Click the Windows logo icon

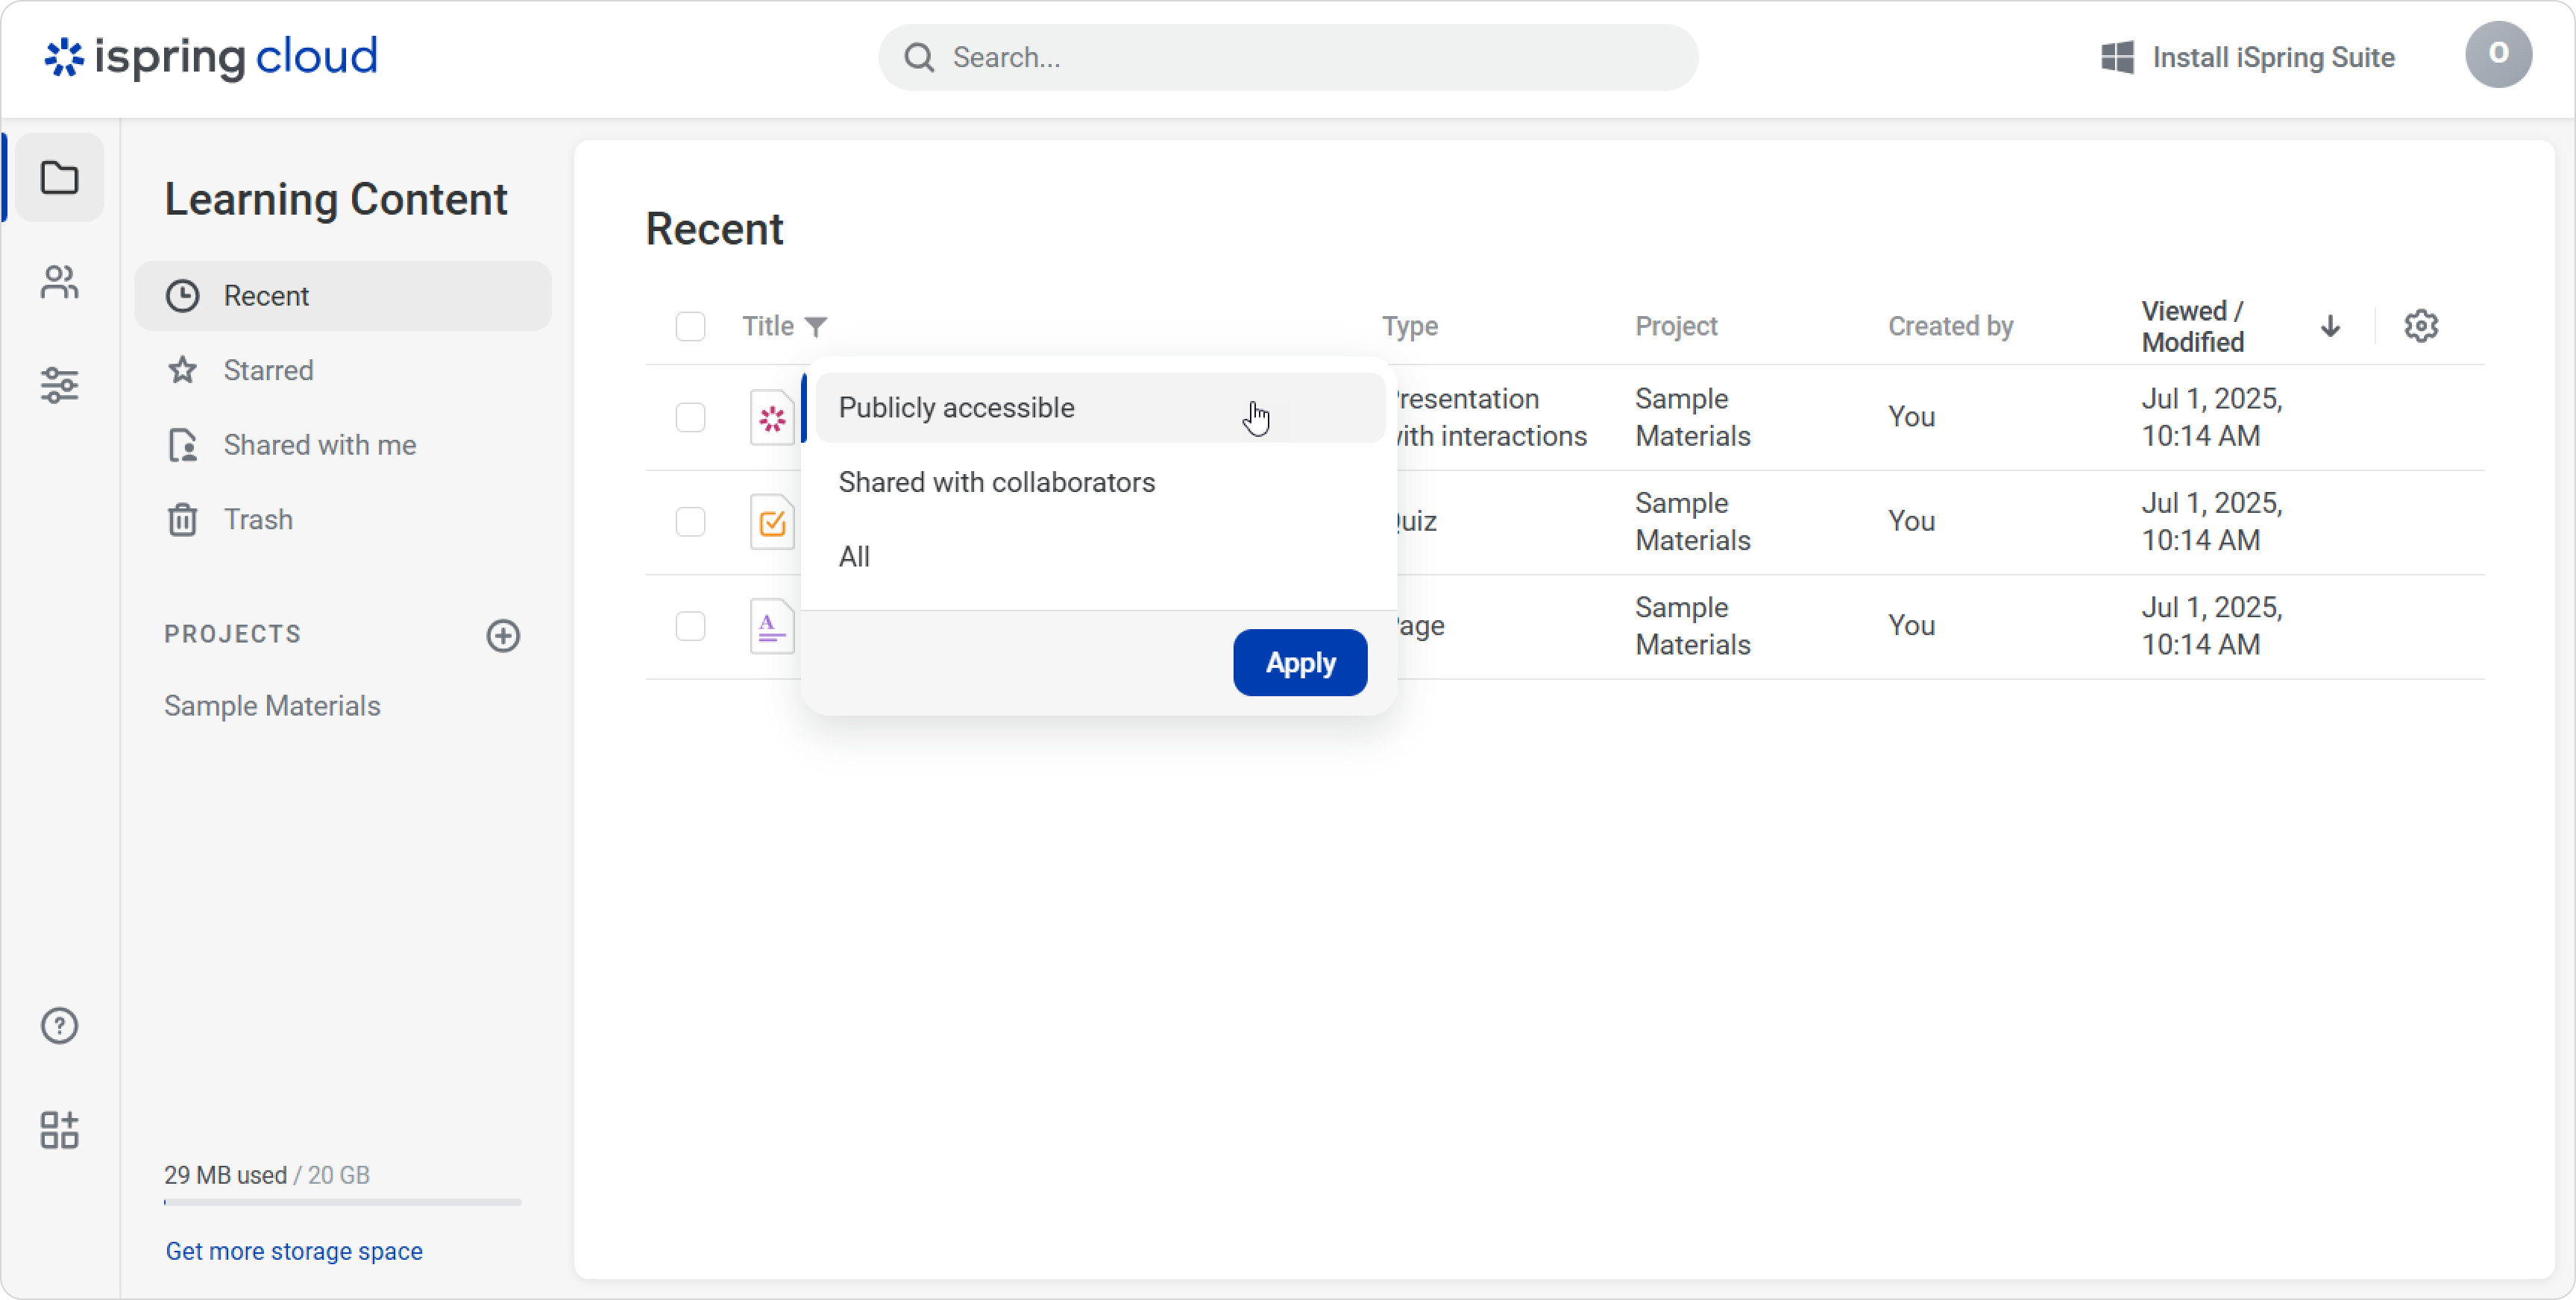pyautogui.click(x=2117, y=57)
